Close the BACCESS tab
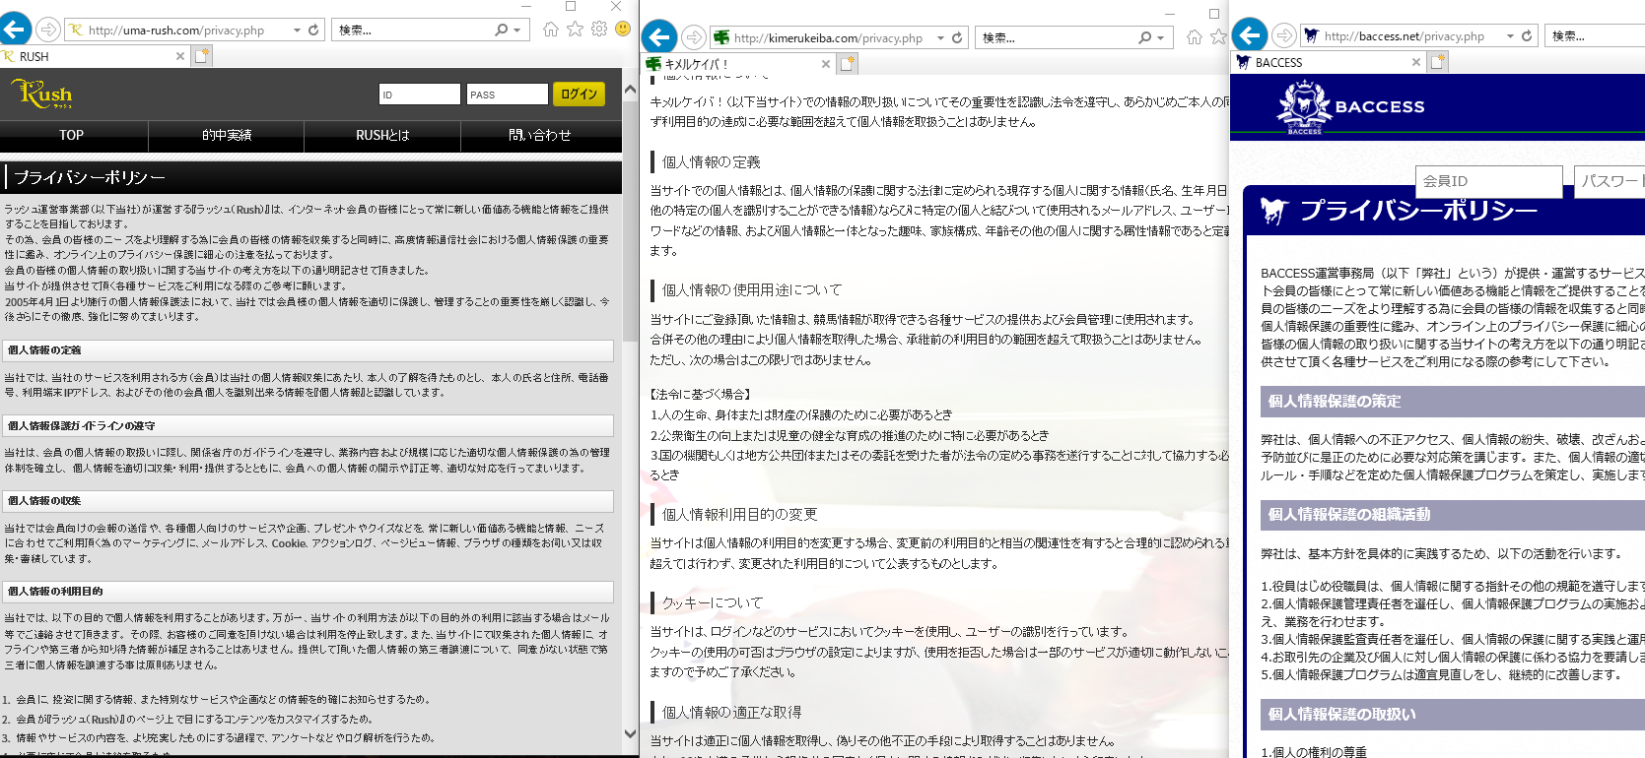Screen dimensions: 1645x758 [x=1416, y=62]
